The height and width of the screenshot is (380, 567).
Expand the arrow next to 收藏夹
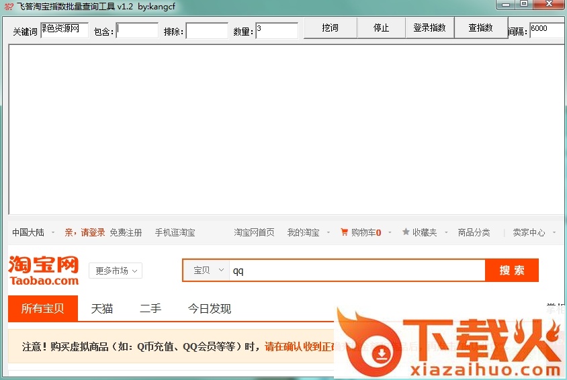pyautogui.click(x=446, y=232)
